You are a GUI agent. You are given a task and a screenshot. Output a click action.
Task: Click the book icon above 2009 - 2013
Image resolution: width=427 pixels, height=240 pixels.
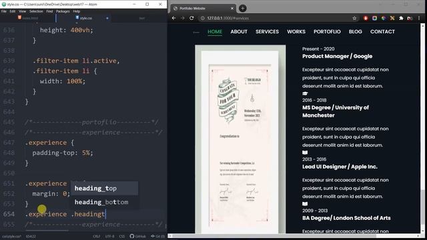pyautogui.click(x=305, y=203)
